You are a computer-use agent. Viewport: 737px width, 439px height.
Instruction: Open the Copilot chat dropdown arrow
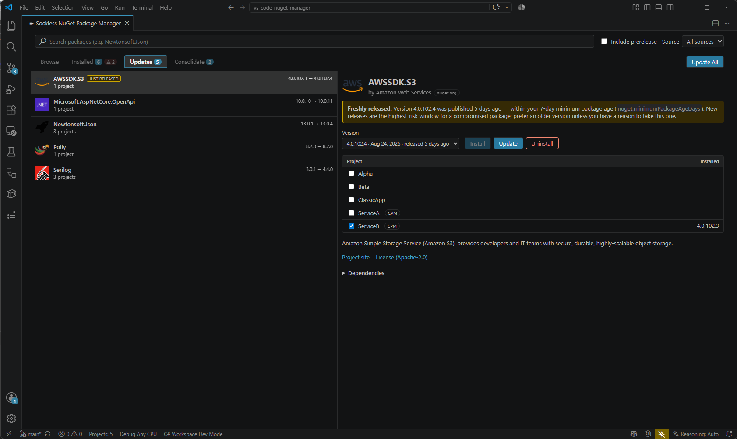pos(507,7)
